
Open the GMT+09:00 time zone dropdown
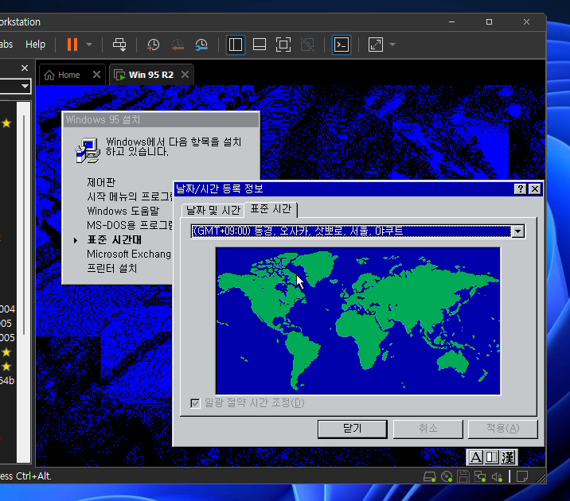517,231
